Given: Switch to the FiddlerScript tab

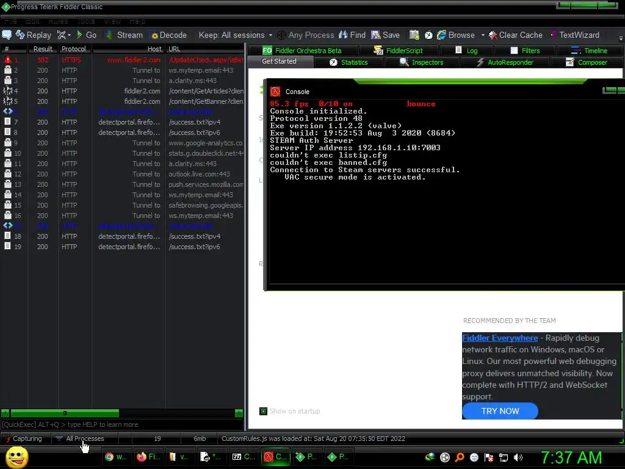Looking at the screenshot, I should tap(398, 51).
